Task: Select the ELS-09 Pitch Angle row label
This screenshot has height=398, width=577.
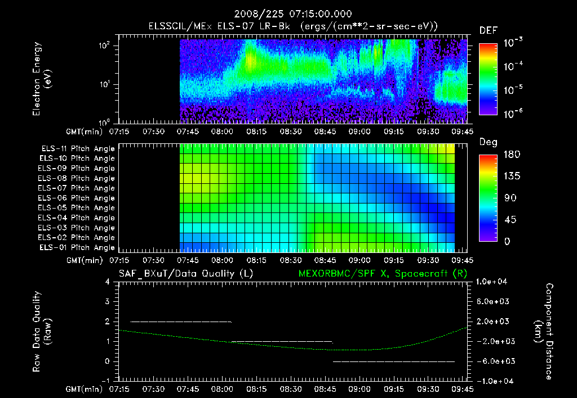Action: pos(77,169)
